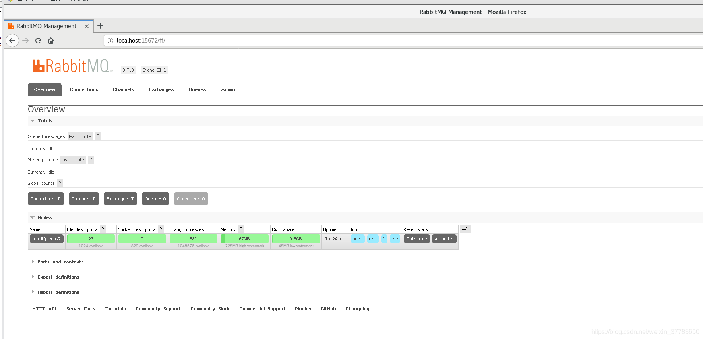This screenshot has height=339, width=703.
Task: Open the Server Docs footer link
Action: coord(81,309)
